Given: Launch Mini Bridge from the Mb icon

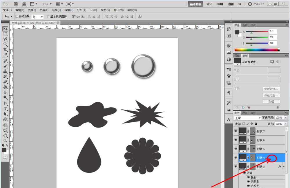Looking at the screenshot, I should tap(24, 4).
